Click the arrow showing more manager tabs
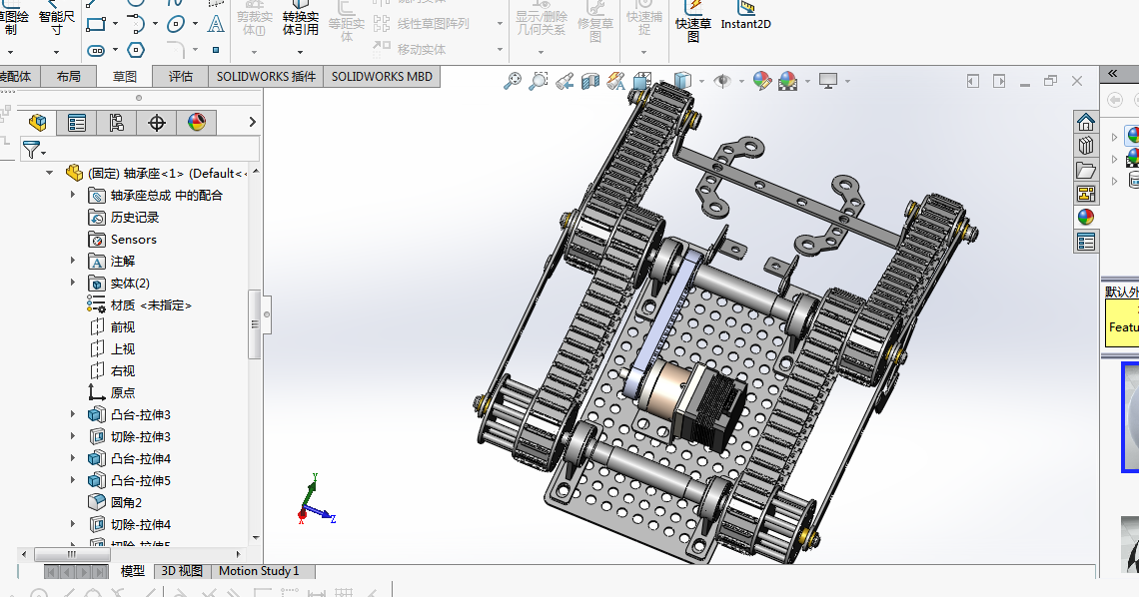 (252, 122)
